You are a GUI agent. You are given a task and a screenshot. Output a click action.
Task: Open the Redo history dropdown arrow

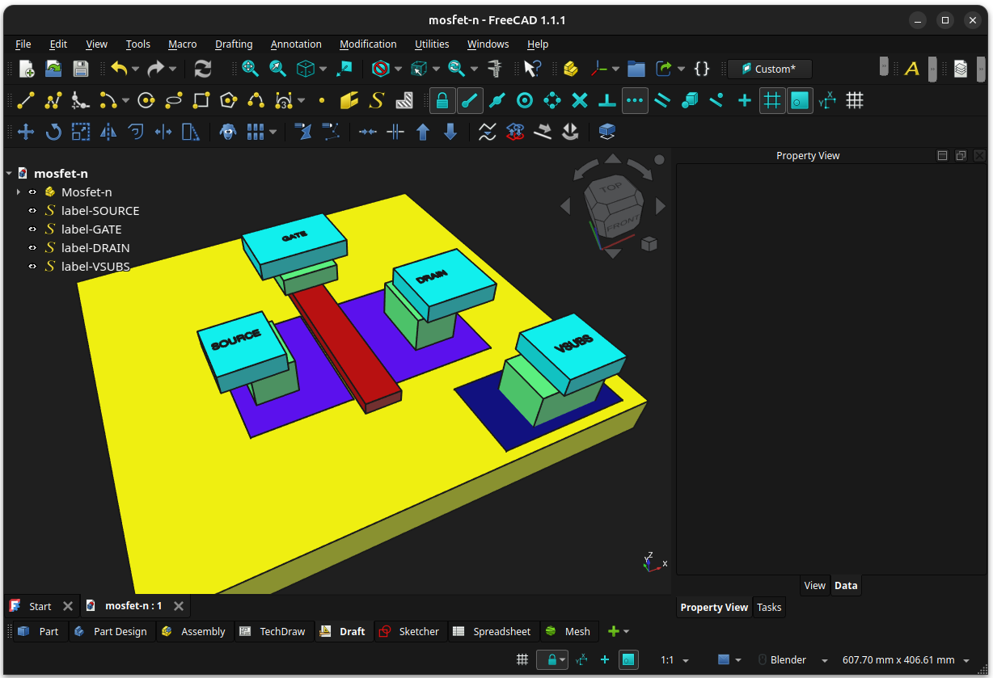(x=172, y=69)
